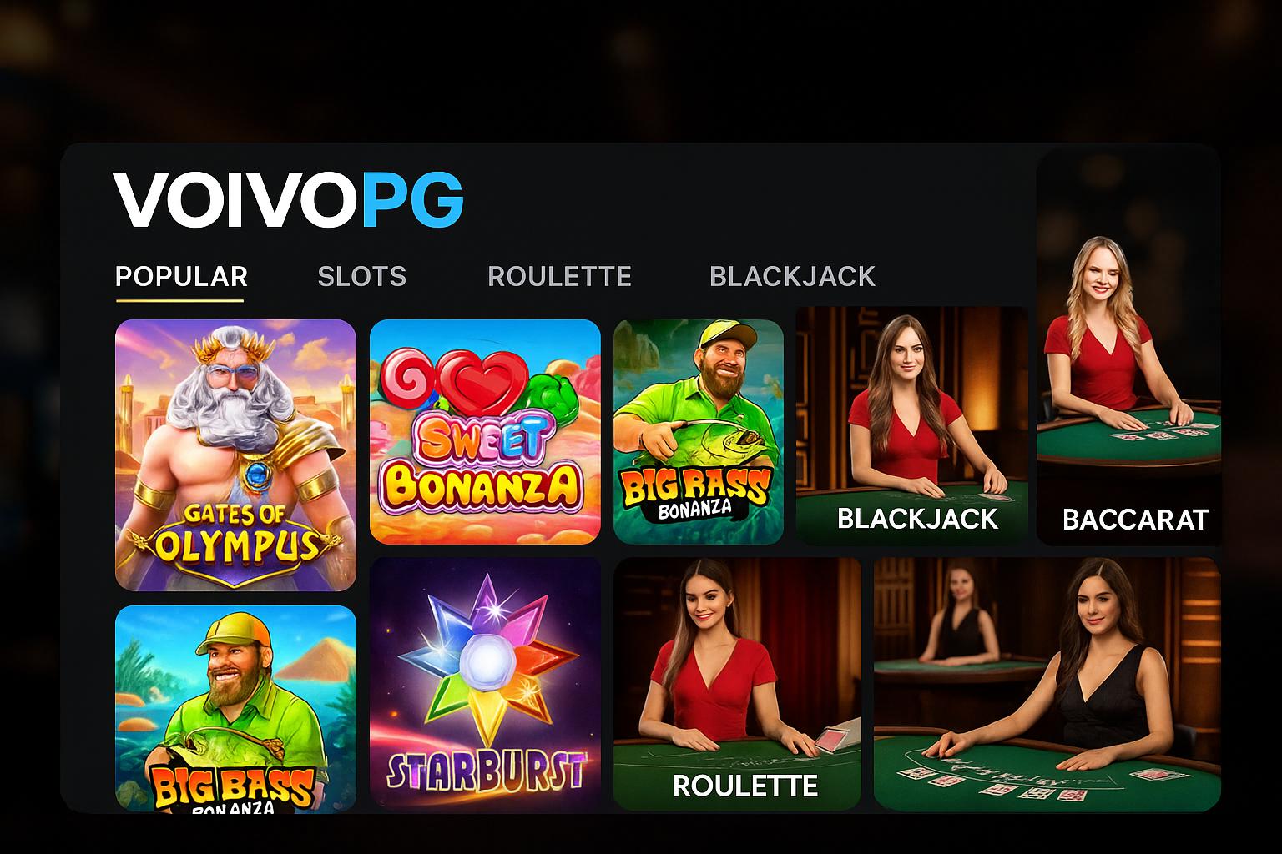Open the live Blackjack dealer table
Image resolution: width=1282 pixels, height=854 pixels.
tap(911, 426)
